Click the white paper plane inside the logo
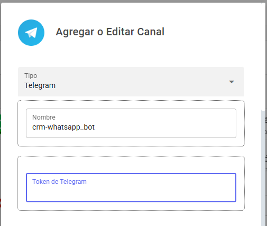267x226 pixels. coord(31,33)
